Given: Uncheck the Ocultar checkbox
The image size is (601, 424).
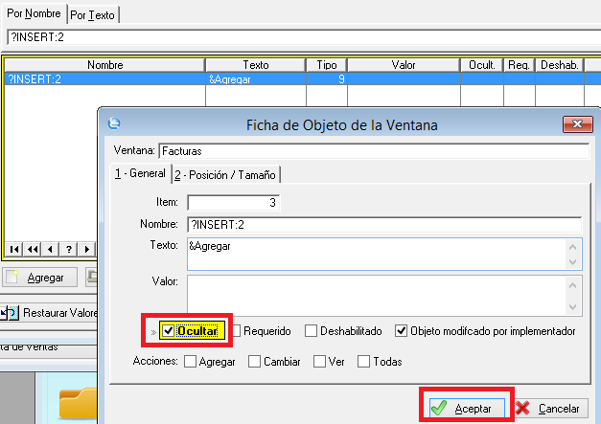Looking at the screenshot, I should [168, 331].
